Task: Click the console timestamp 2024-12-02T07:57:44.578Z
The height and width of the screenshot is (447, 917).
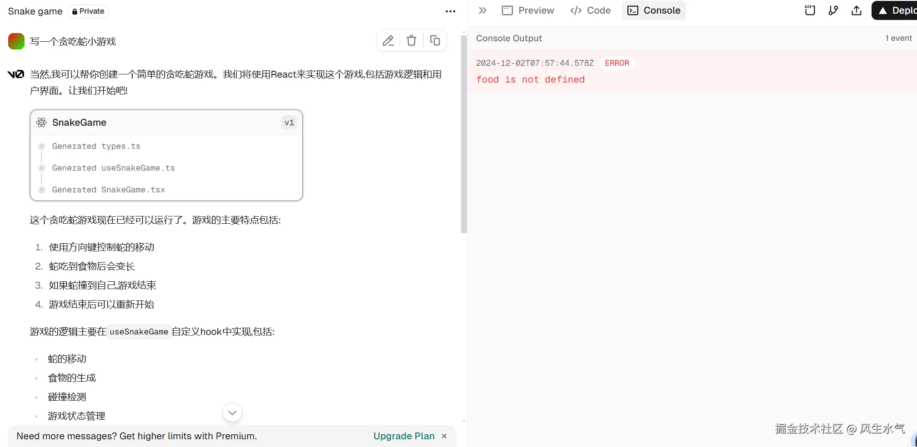Action: click(x=535, y=63)
